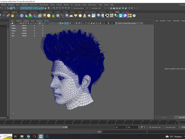
Task: Open viewport Panels menu
Action: pos(47,21)
